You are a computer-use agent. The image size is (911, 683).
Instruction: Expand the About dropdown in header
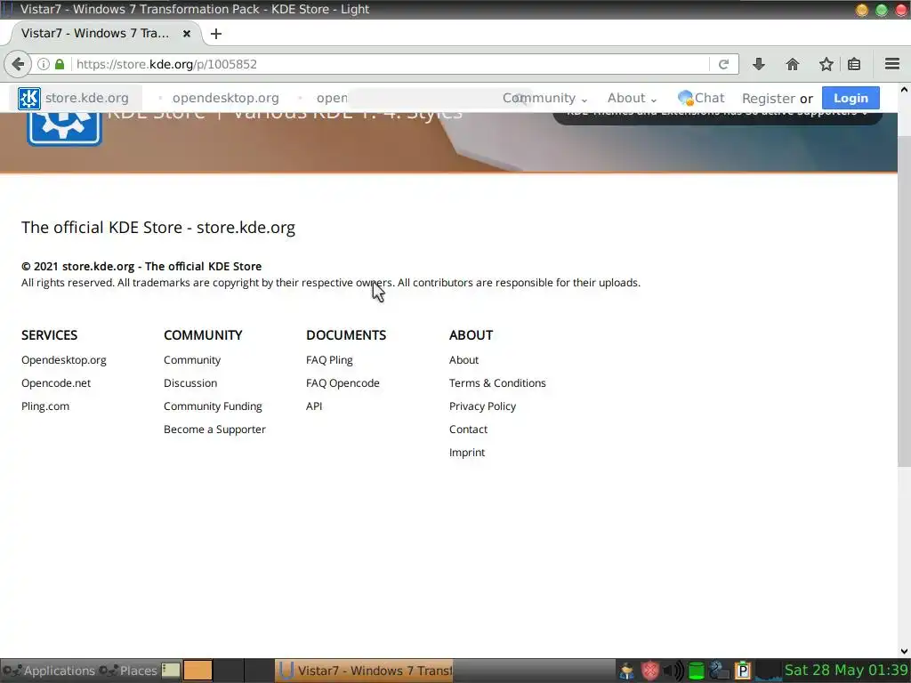pyautogui.click(x=633, y=98)
